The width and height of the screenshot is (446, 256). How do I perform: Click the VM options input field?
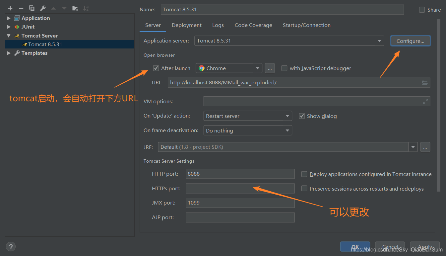click(317, 102)
